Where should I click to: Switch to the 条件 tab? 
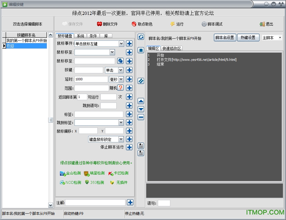click(93, 36)
